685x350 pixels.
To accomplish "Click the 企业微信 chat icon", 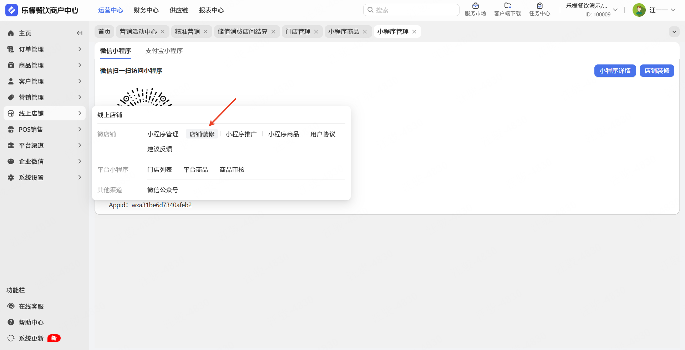I will [x=11, y=161].
